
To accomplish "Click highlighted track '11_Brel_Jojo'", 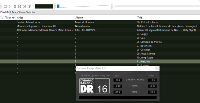I will [143, 61].
